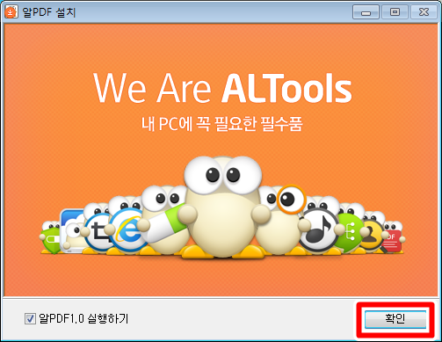Uncheck the 알PDF1.0 실행하기 checkbox
This screenshot has height=342, width=442.
pos(30,318)
